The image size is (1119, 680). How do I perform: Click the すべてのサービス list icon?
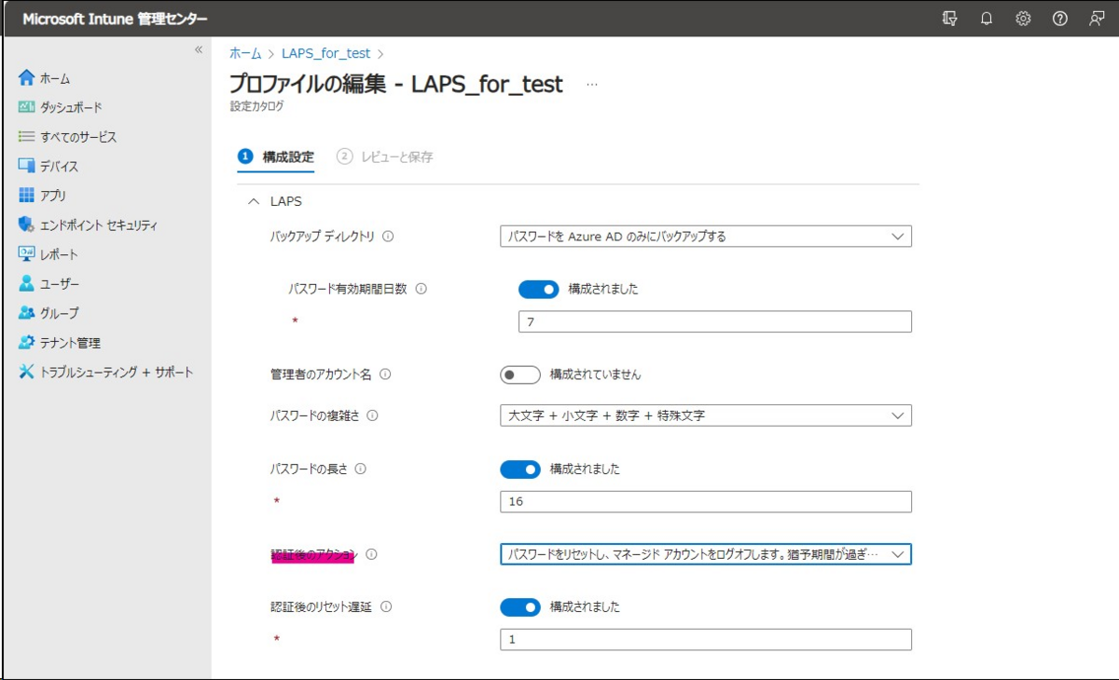coord(26,137)
